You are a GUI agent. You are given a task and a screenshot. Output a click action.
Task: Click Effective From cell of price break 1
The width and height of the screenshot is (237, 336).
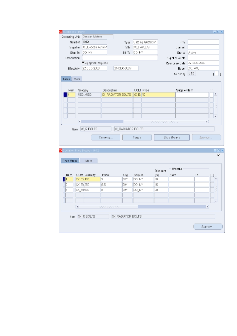pos(182,179)
